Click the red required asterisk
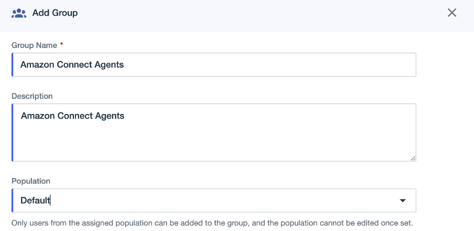 coord(62,45)
